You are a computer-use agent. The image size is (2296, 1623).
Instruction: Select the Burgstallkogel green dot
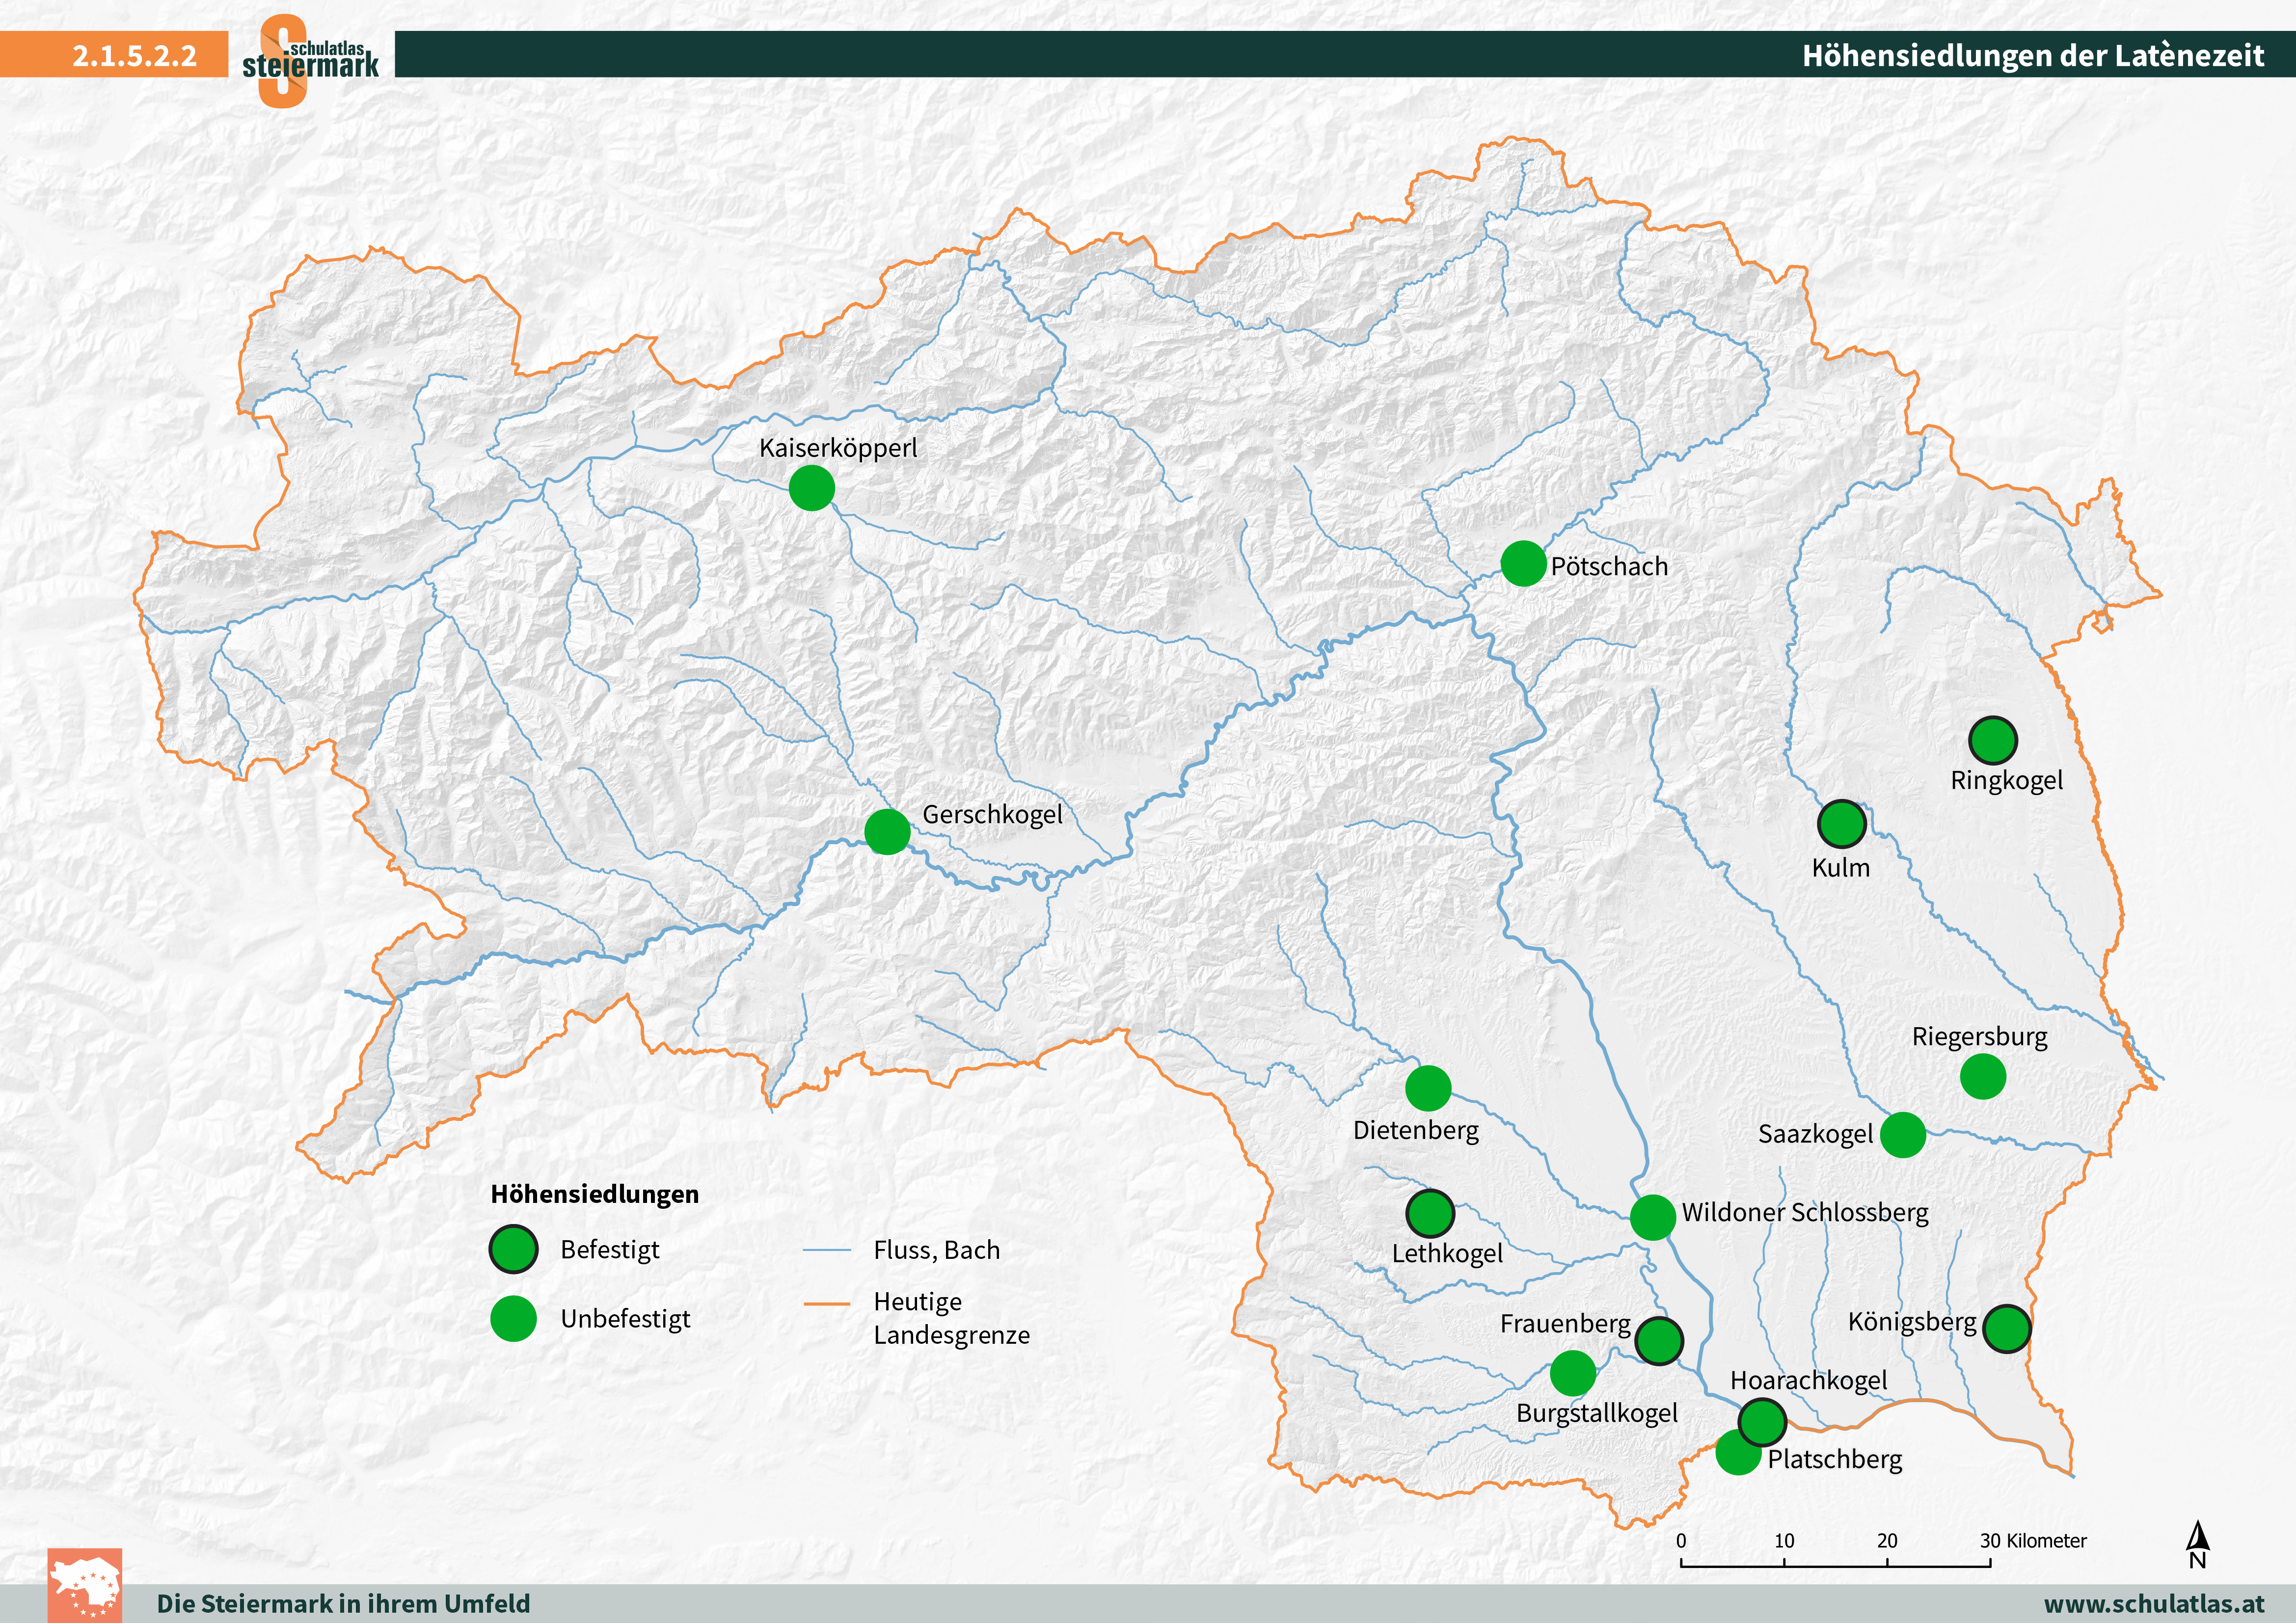(x=1572, y=1373)
